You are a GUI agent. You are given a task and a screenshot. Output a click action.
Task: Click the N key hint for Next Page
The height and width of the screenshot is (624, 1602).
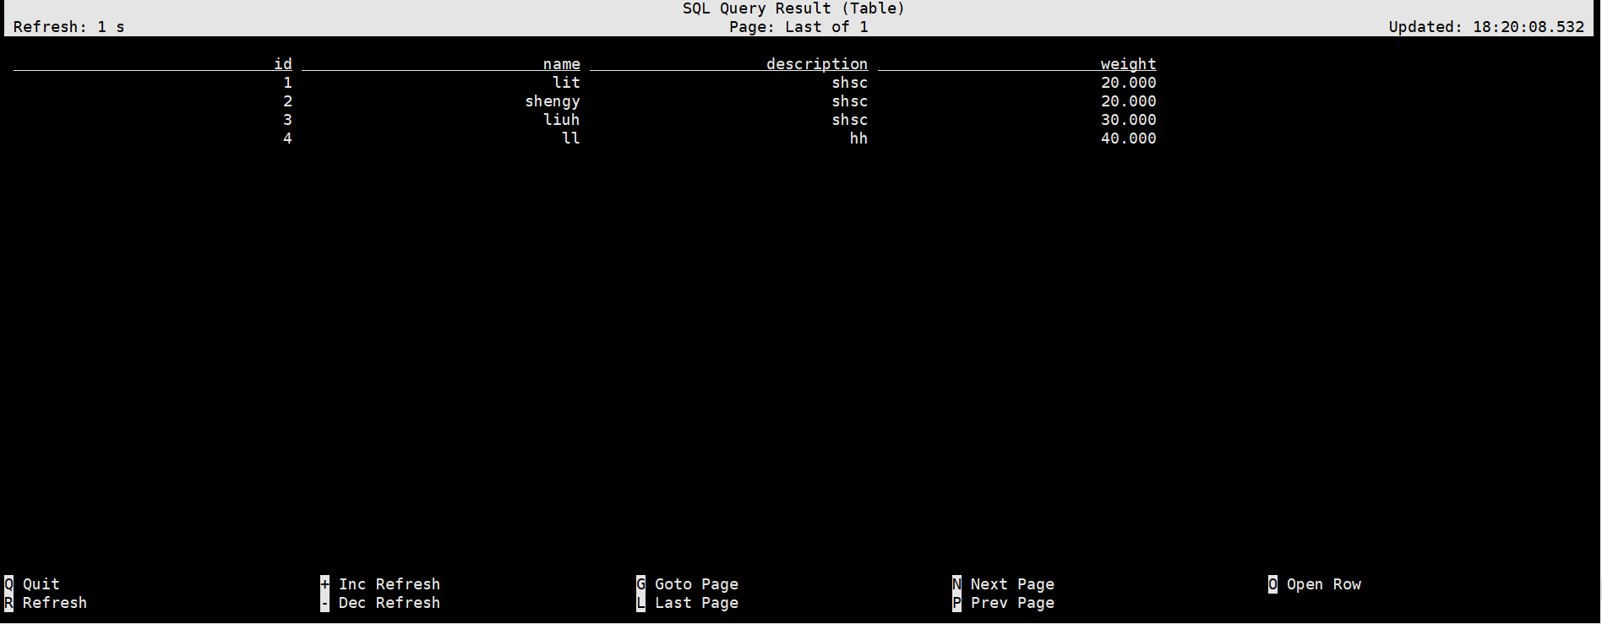(956, 584)
